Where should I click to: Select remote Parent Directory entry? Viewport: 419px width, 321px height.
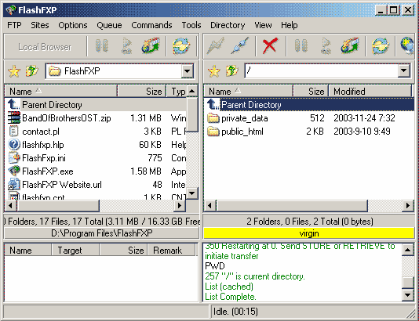point(309,105)
